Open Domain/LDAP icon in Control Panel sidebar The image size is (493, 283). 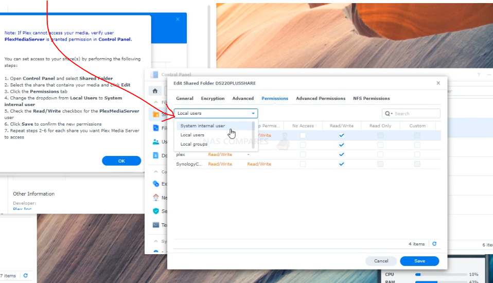pos(156,155)
